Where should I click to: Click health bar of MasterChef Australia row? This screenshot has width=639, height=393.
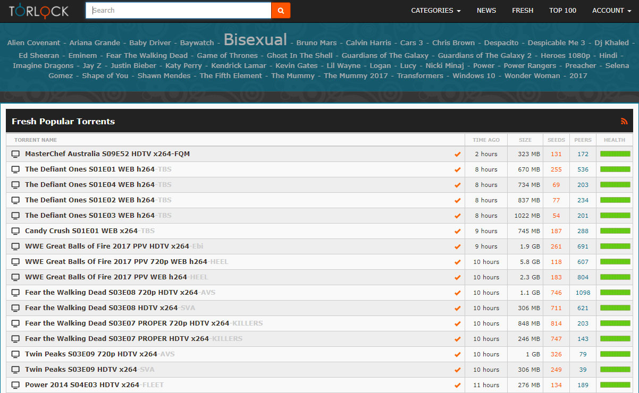pyautogui.click(x=615, y=154)
